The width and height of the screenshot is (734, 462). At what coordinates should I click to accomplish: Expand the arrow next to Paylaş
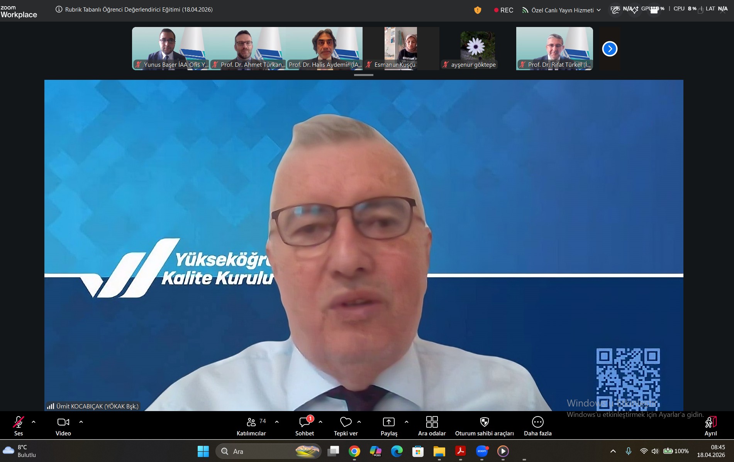407,422
